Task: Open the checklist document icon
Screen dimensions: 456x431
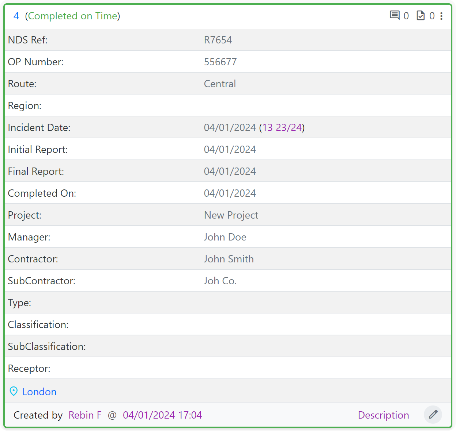Action: coord(421,16)
